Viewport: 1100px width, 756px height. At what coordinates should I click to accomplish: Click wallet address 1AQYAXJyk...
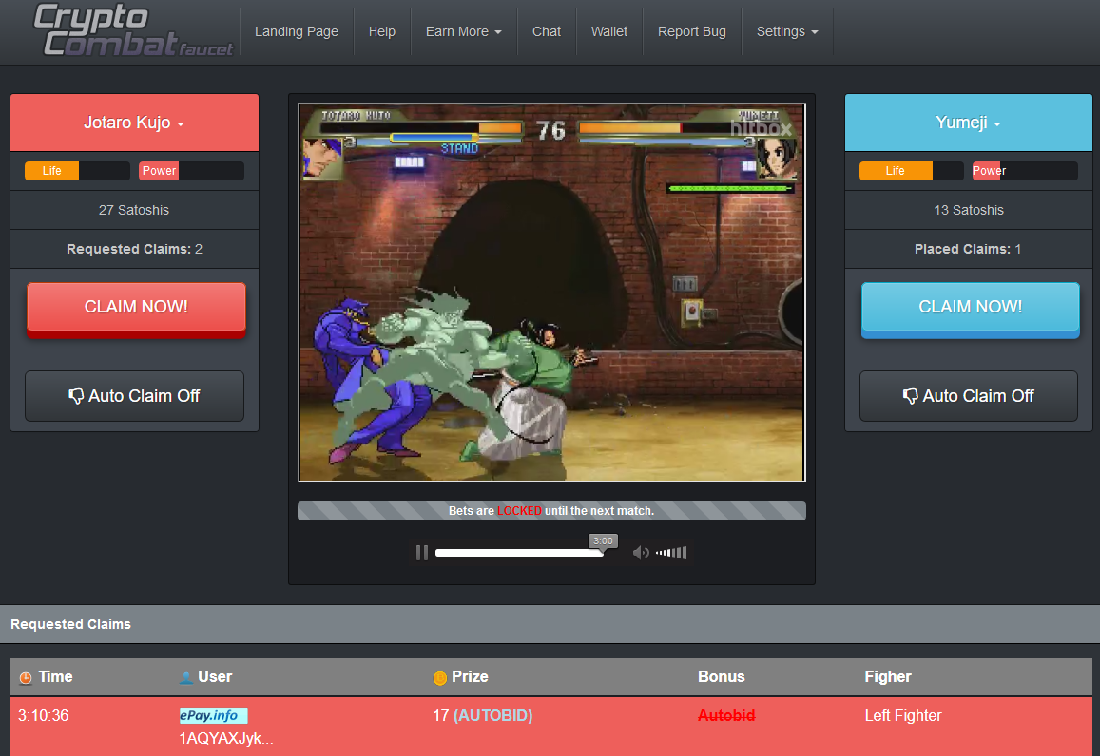[226, 739]
